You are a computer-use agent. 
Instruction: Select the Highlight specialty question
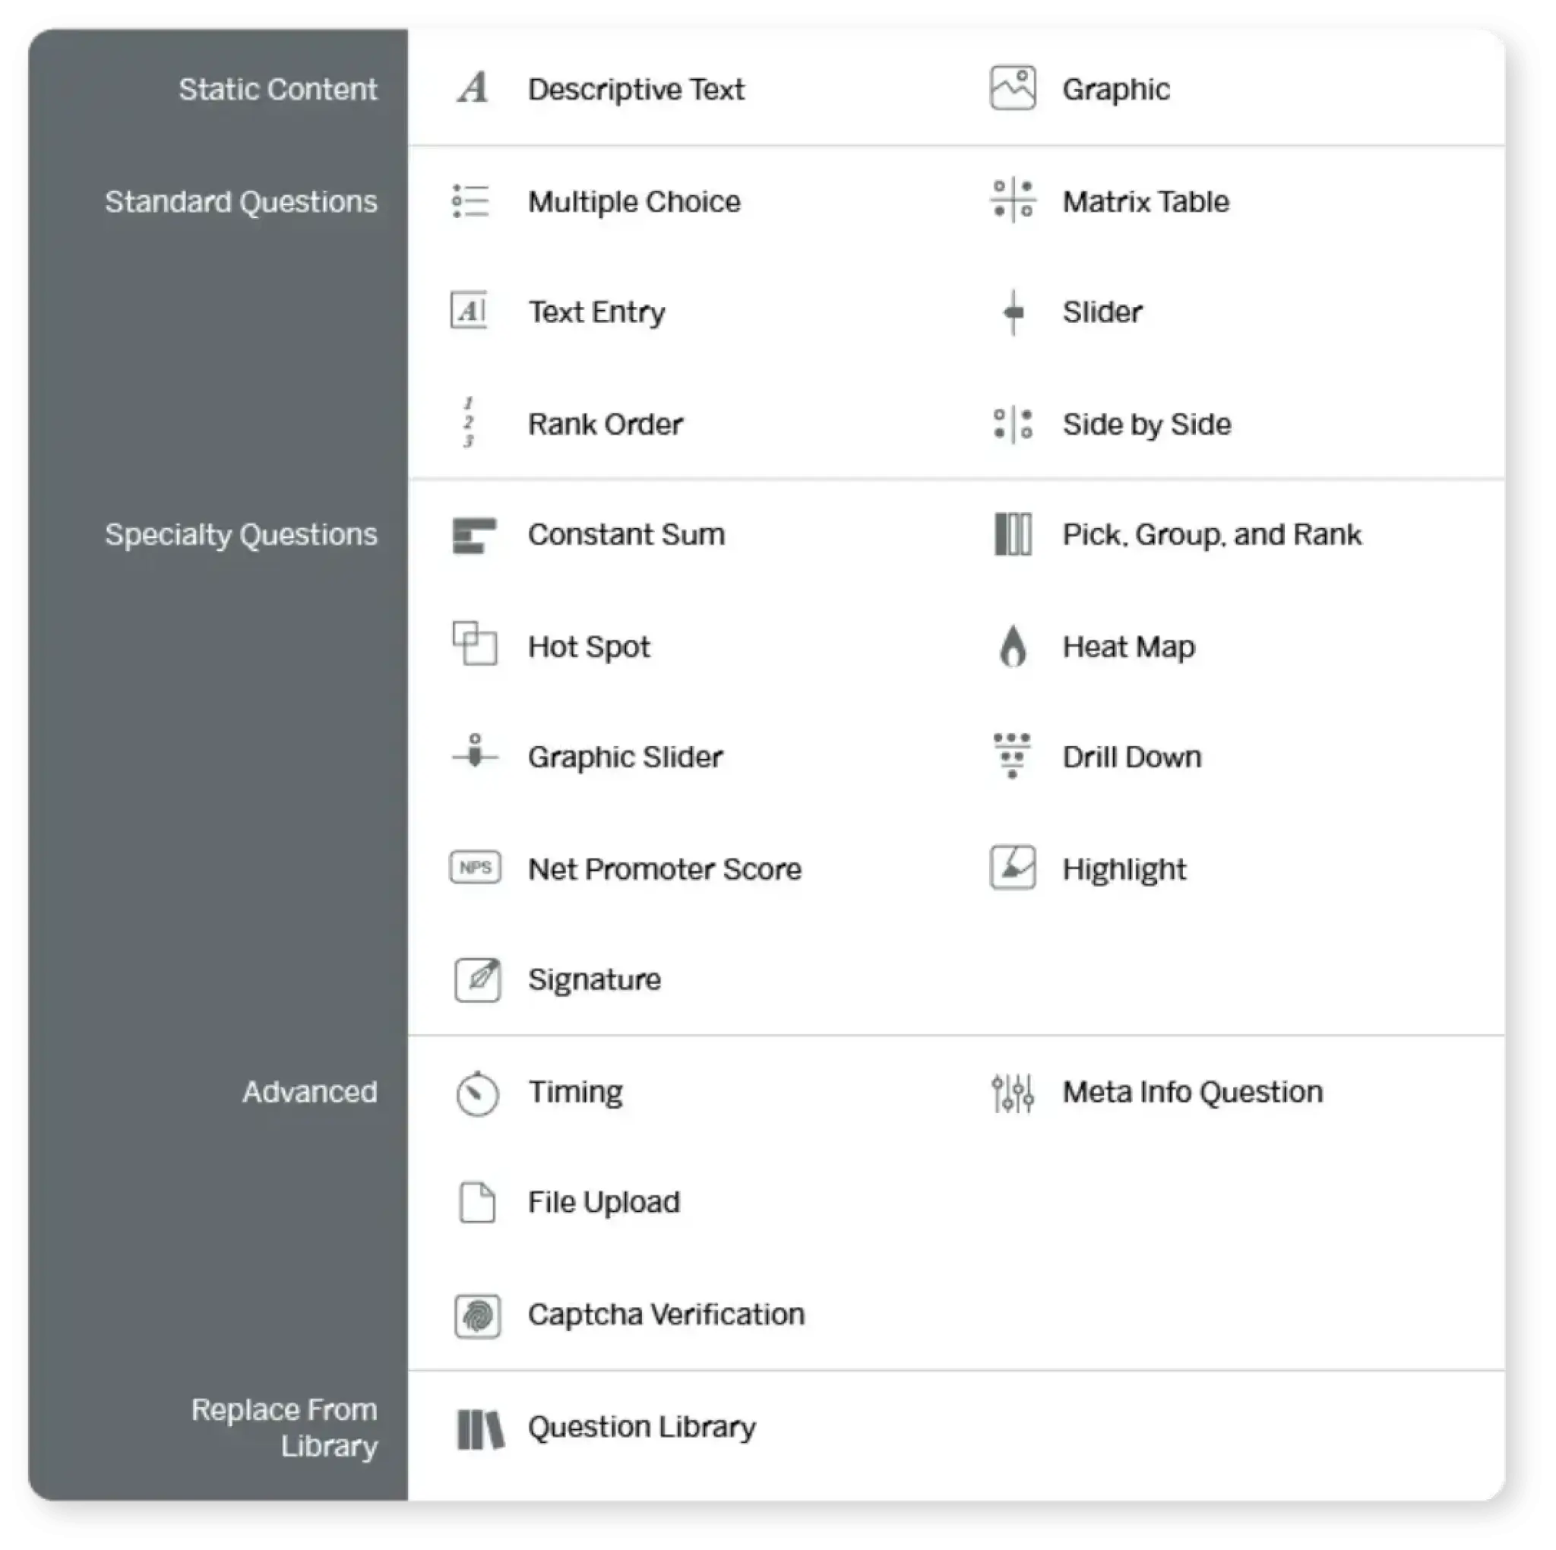(x=1121, y=867)
